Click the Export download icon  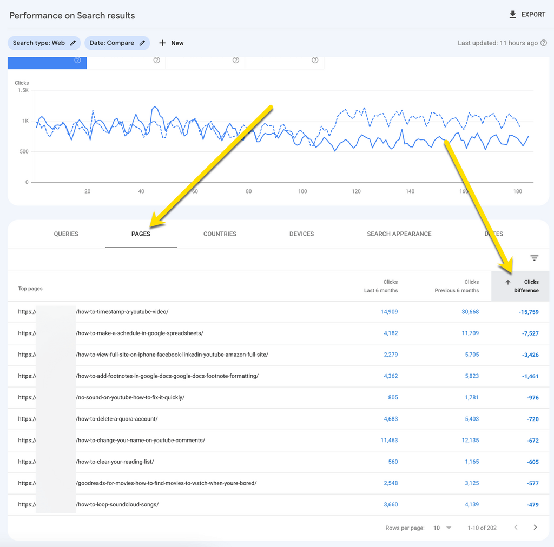513,15
